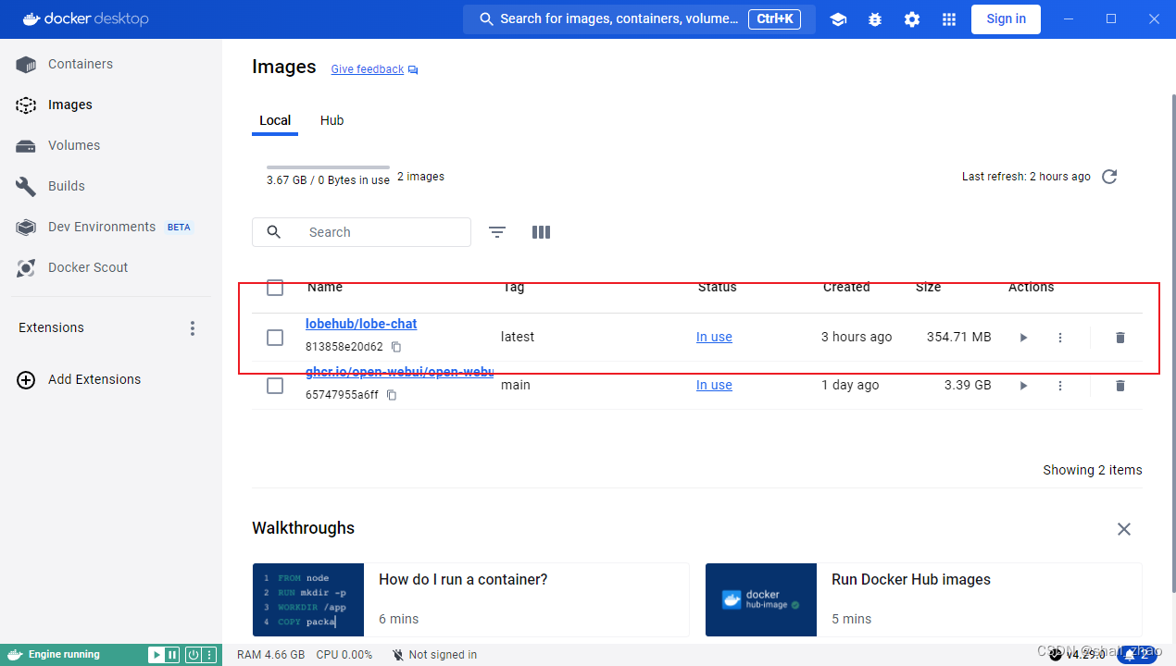1176x666 pixels.
Task: Click the refresh images icon
Action: pyautogui.click(x=1109, y=177)
